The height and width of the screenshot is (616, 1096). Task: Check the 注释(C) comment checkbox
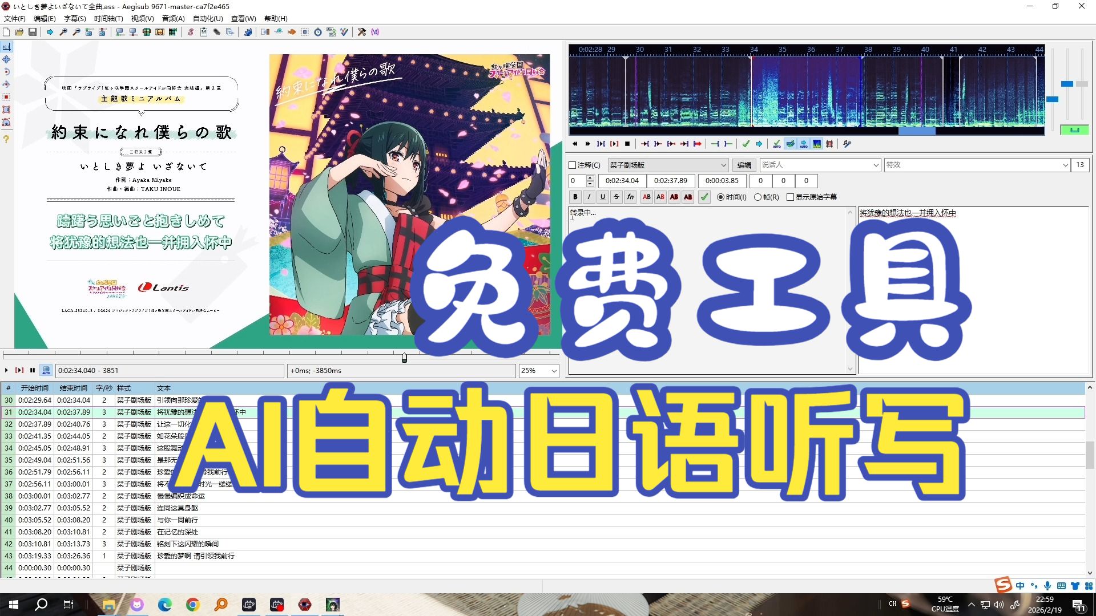573,165
